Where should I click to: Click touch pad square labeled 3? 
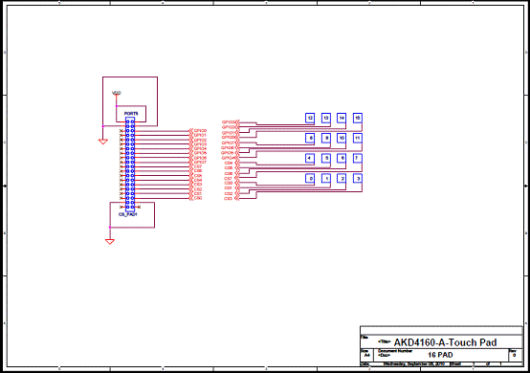point(358,179)
